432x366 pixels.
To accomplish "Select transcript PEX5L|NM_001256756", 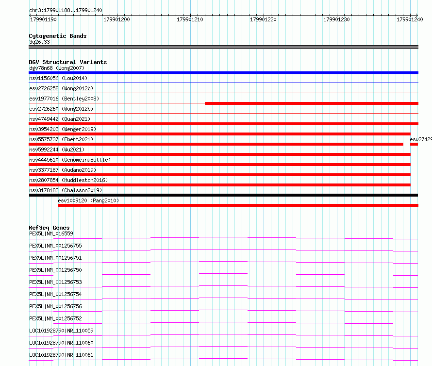I will (55, 306).
